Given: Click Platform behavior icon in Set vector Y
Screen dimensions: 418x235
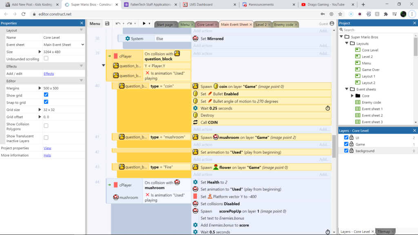Looking at the screenshot, I should click(x=210, y=196).
